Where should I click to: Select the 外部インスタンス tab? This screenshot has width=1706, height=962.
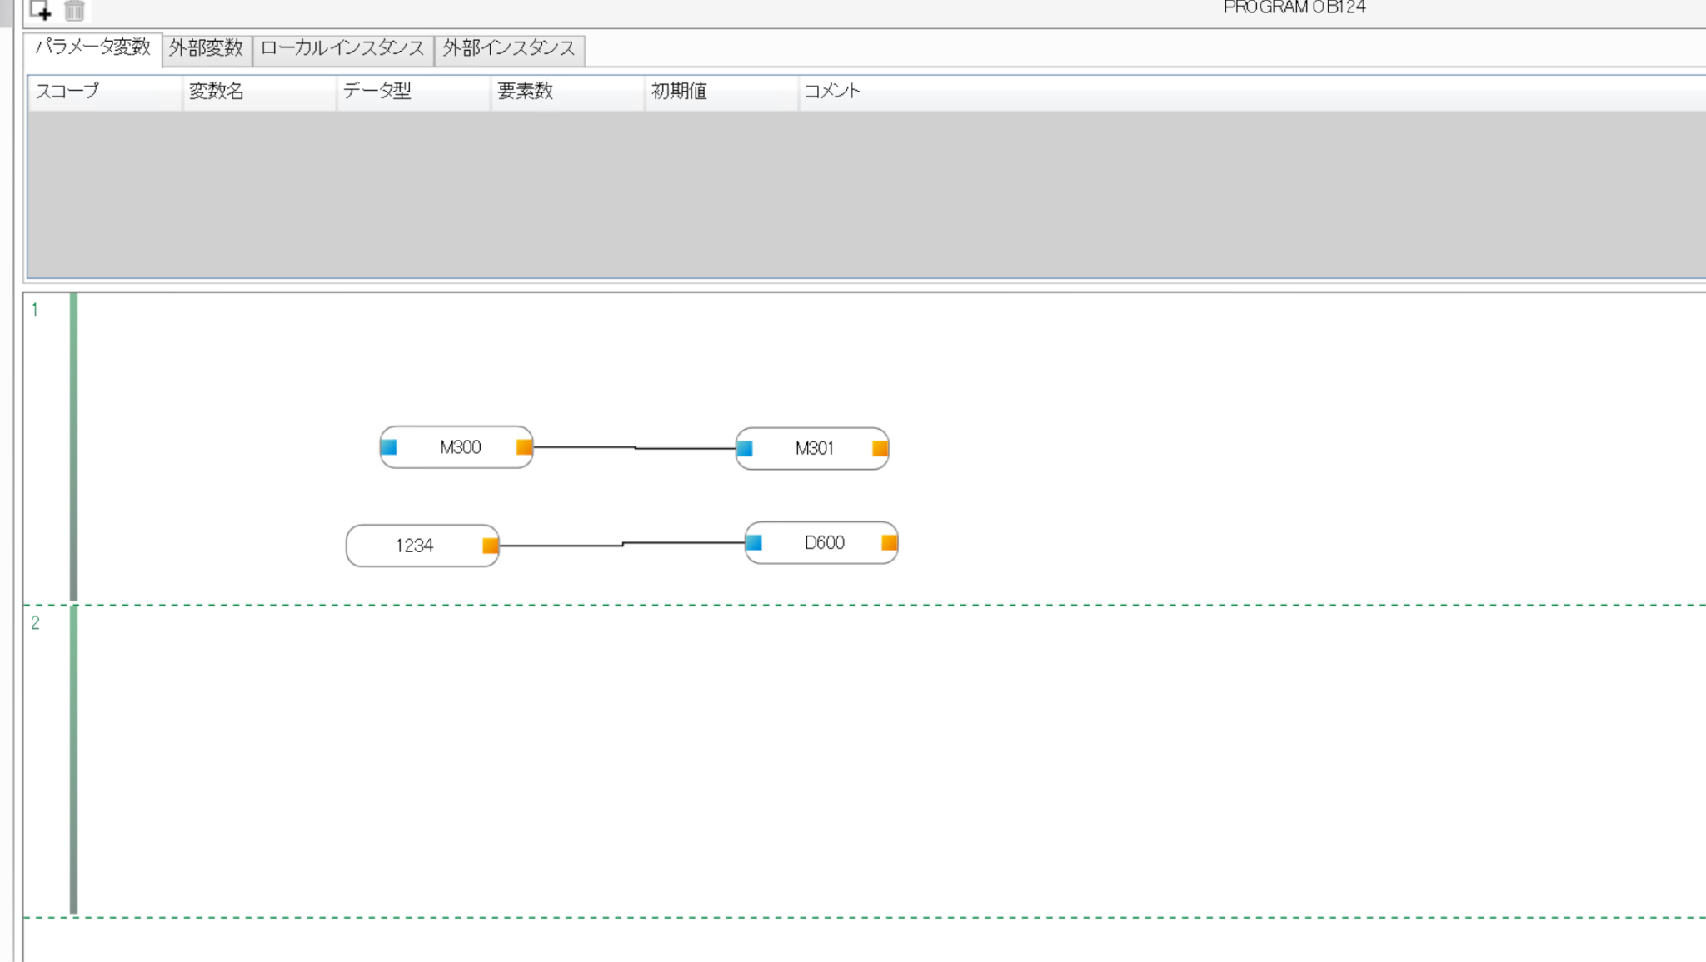point(509,48)
